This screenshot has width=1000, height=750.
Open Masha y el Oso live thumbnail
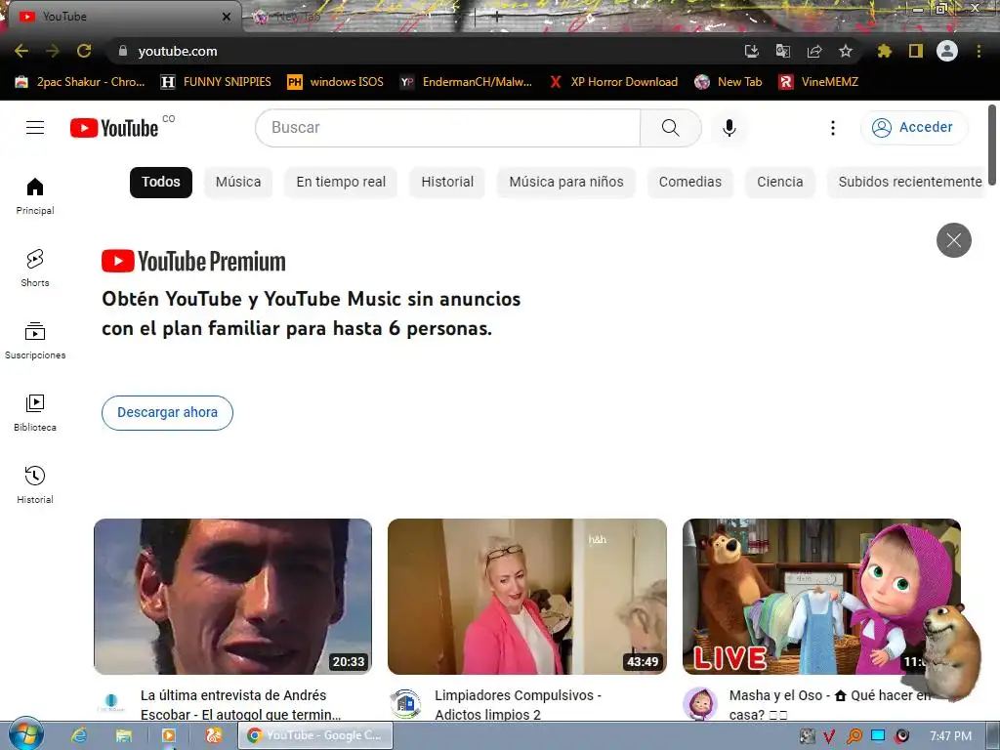coord(821,597)
